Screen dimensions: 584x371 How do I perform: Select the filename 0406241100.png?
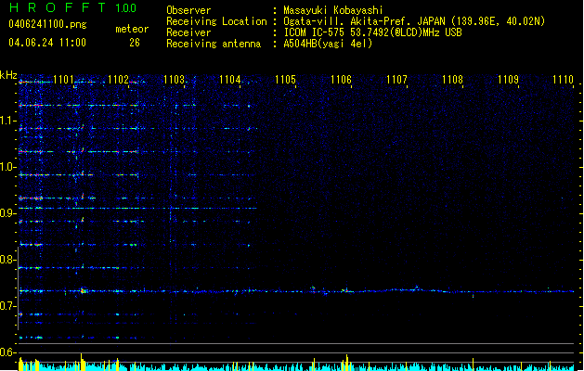pyautogui.click(x=47, y=24)
